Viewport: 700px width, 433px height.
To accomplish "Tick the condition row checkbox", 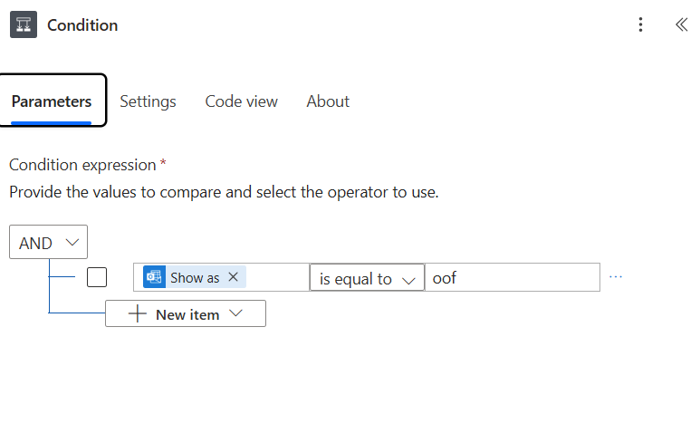I will (97, 277).
